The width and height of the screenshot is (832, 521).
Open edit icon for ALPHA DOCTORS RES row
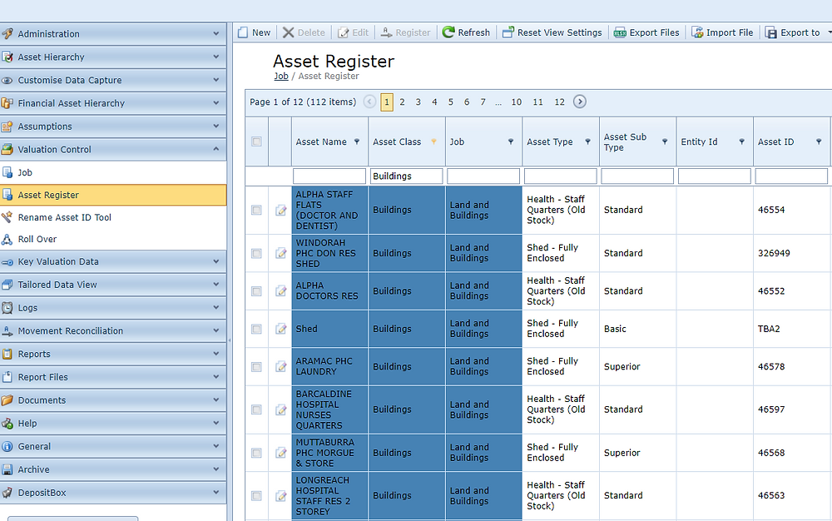[x=280, y=291]
